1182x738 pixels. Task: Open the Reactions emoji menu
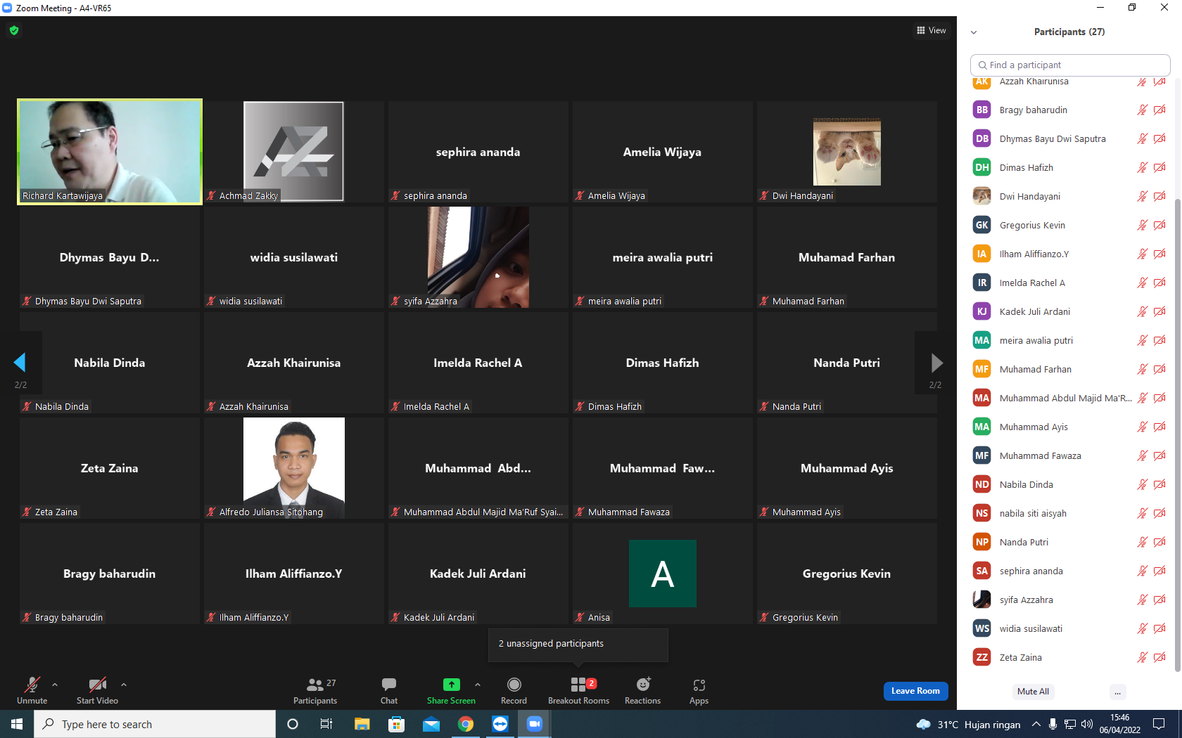pyautogui.click(x=643, y=685)
